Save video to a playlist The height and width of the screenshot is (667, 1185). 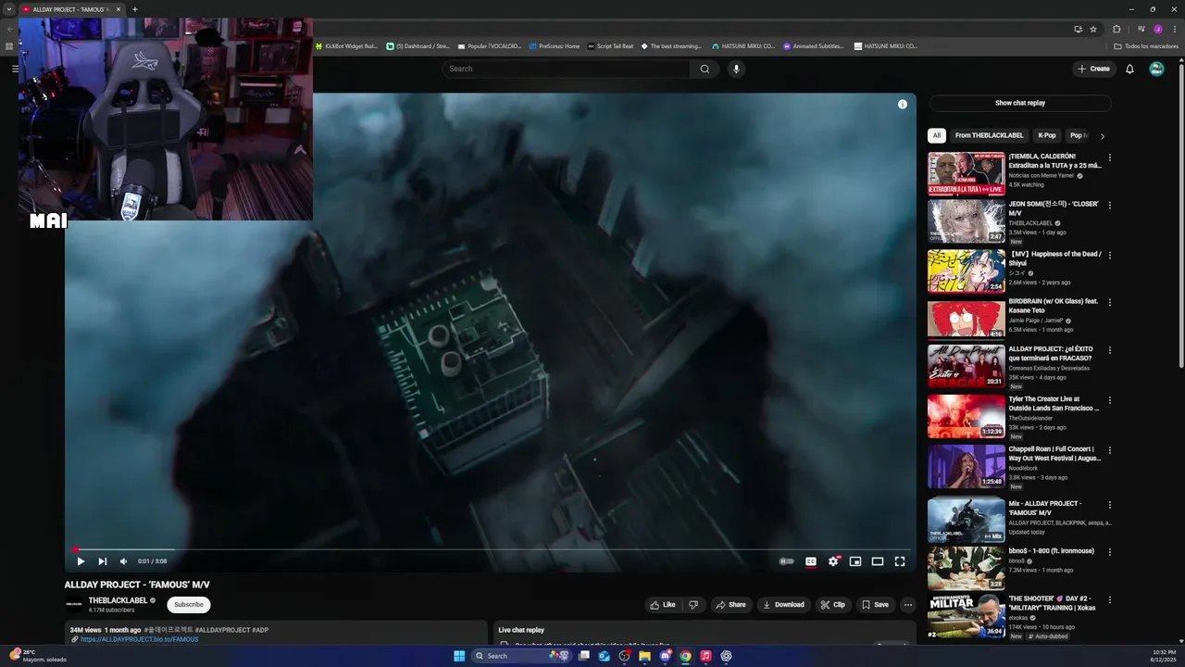875,605
